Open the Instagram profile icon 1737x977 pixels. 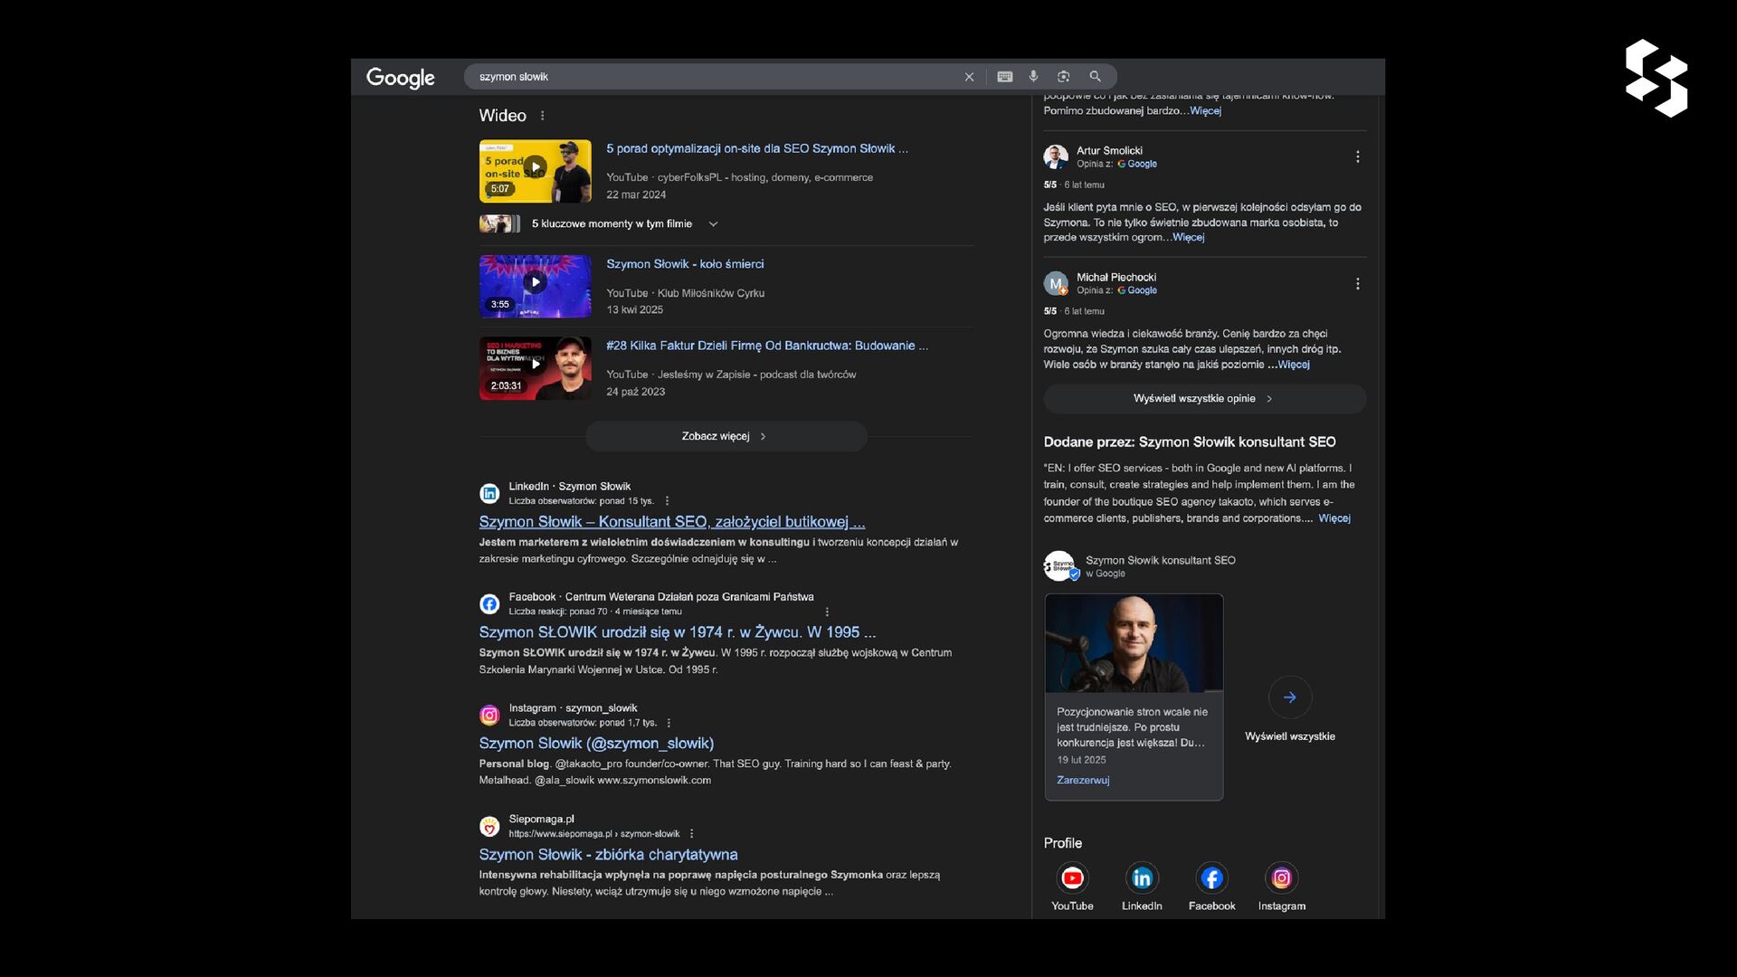point(1281,877)
